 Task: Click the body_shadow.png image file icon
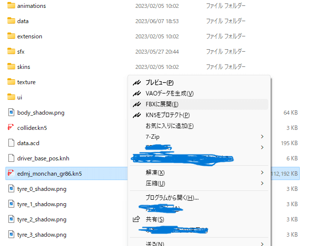pos(11,112)
